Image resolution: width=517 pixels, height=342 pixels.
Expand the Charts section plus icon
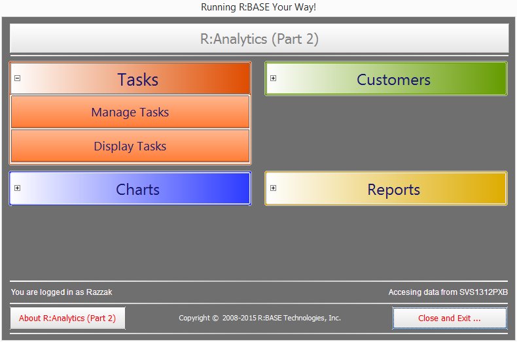[x=18, y=188]
